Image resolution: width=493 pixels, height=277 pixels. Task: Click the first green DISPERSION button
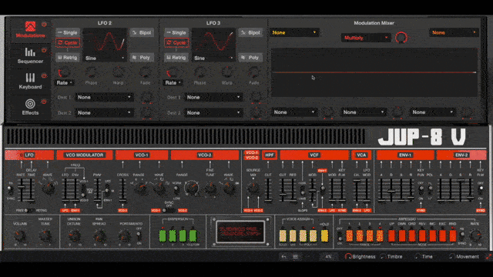pyautogui.click(x=163, y=235)
